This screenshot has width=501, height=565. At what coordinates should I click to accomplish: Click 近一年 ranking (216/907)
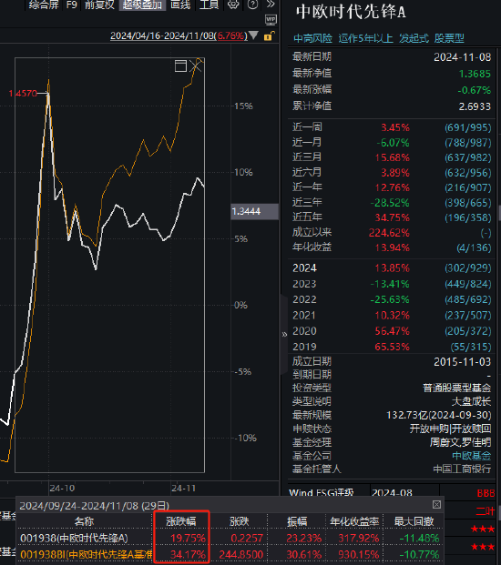point(468,187)
